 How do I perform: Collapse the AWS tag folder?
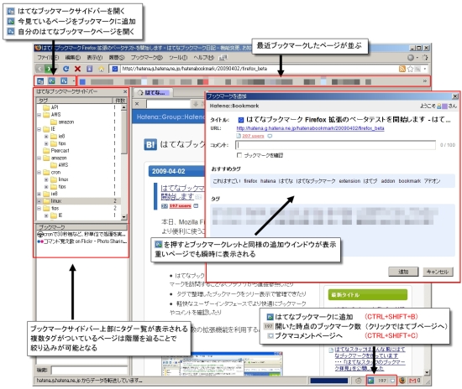pos(39,115)
